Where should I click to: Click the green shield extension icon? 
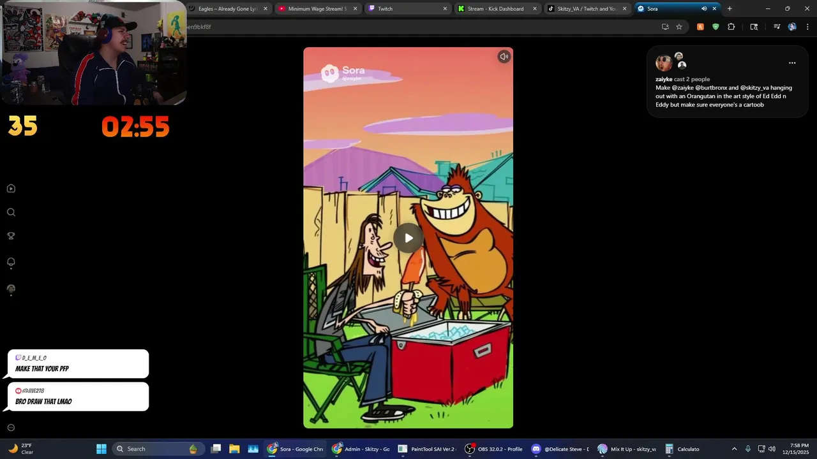pos(716,27)
